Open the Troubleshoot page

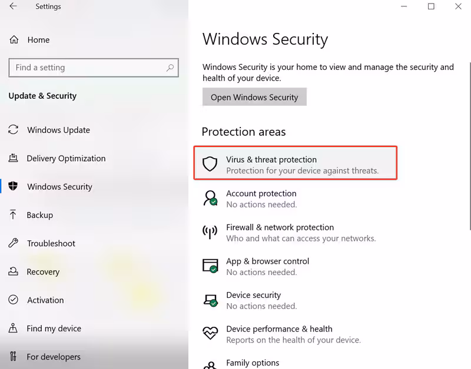pyautogui.click(x=51, y=243)
